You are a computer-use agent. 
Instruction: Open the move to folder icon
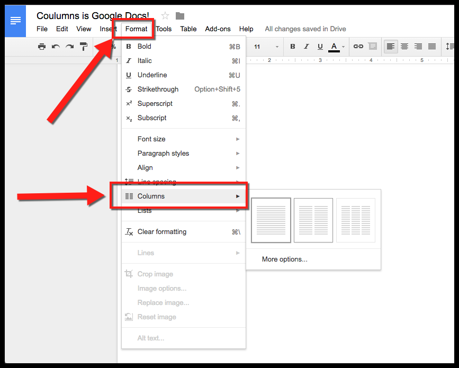tap(180, 16)
